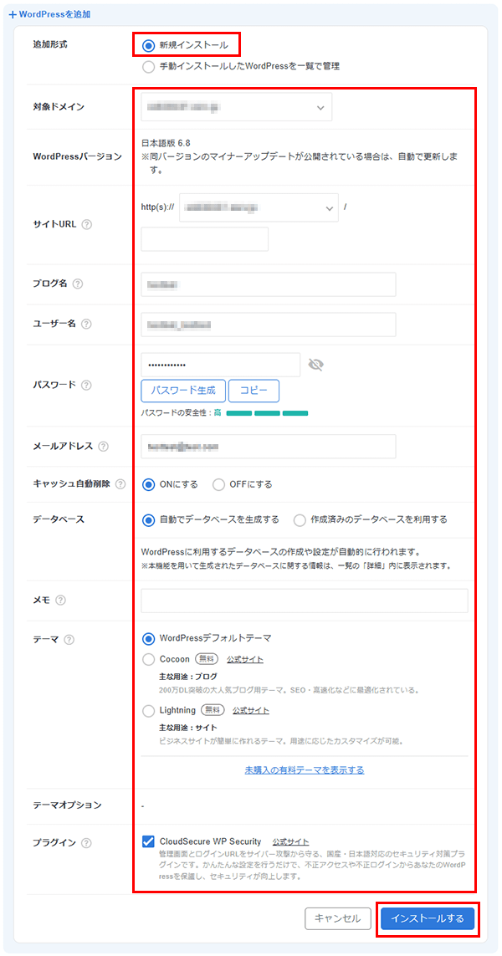This screenshot has height=956, width=502.
Task: Click the WordPressを追加 heading link
Action: [55, 14]
